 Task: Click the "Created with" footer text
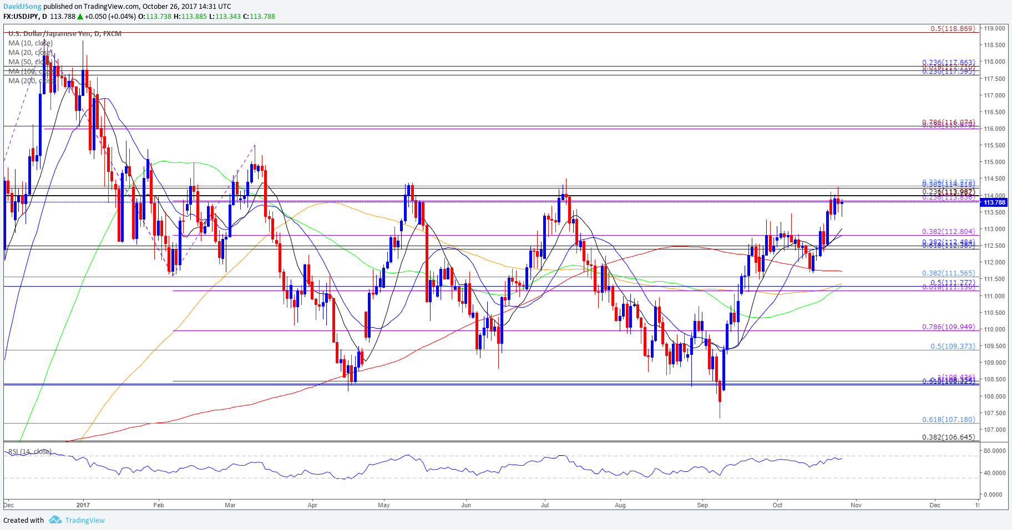click(24, 520)
